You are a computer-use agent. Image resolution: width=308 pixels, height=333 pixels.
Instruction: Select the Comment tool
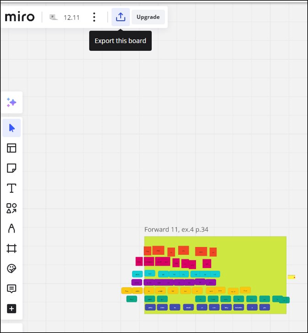(11, 289)
